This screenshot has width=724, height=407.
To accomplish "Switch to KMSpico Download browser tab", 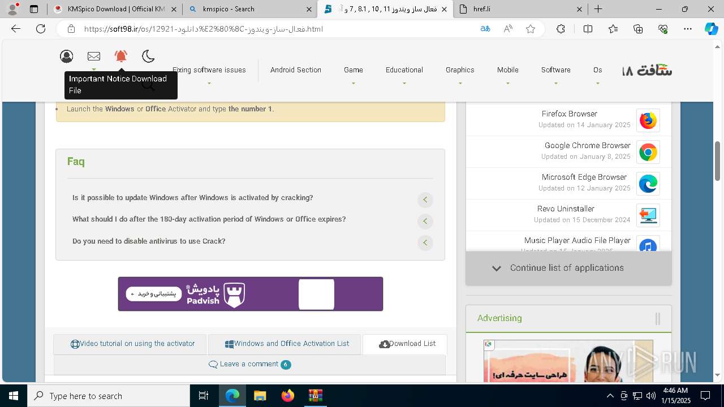I will coord(115,9).
